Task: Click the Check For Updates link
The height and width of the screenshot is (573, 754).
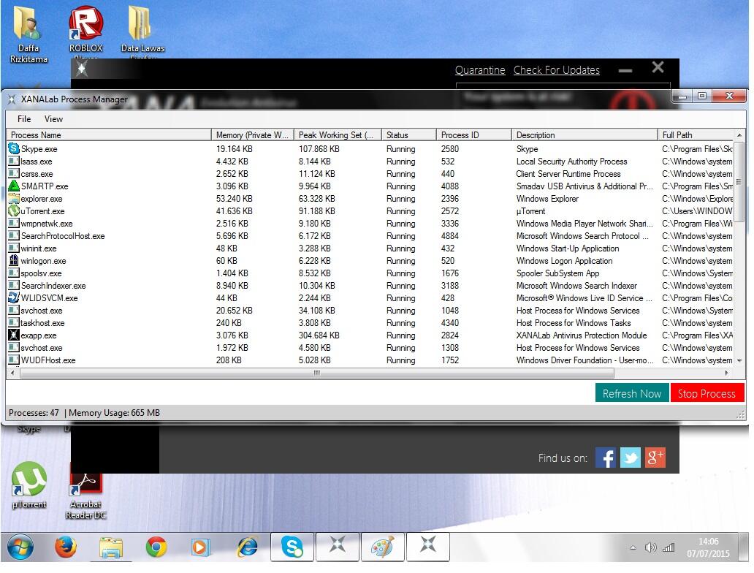Action: click(556, 70)
